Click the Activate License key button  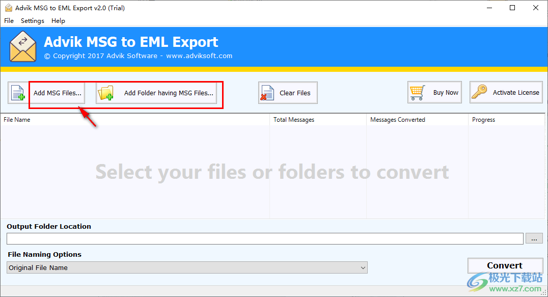[x=506, y=92]
